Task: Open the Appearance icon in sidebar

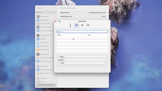Action: 38,16
